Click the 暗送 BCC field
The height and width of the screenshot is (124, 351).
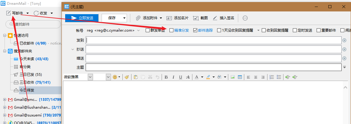pos(213,58)
